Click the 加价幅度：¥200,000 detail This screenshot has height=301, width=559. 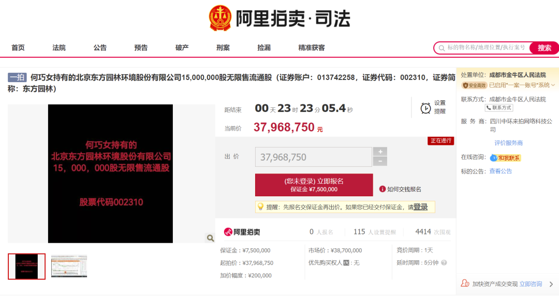coord(246,275)
